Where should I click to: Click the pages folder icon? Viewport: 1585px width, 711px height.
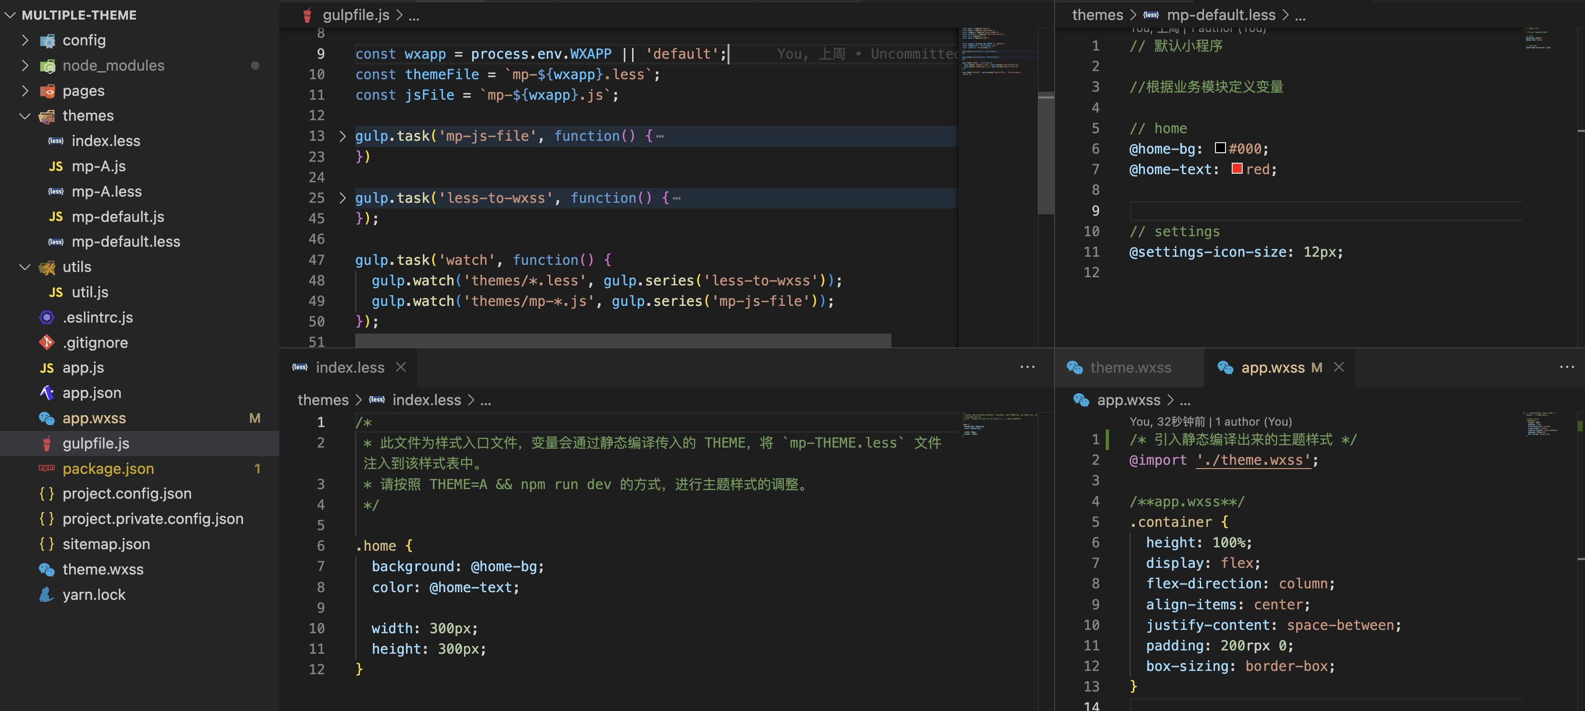[47, 91]
